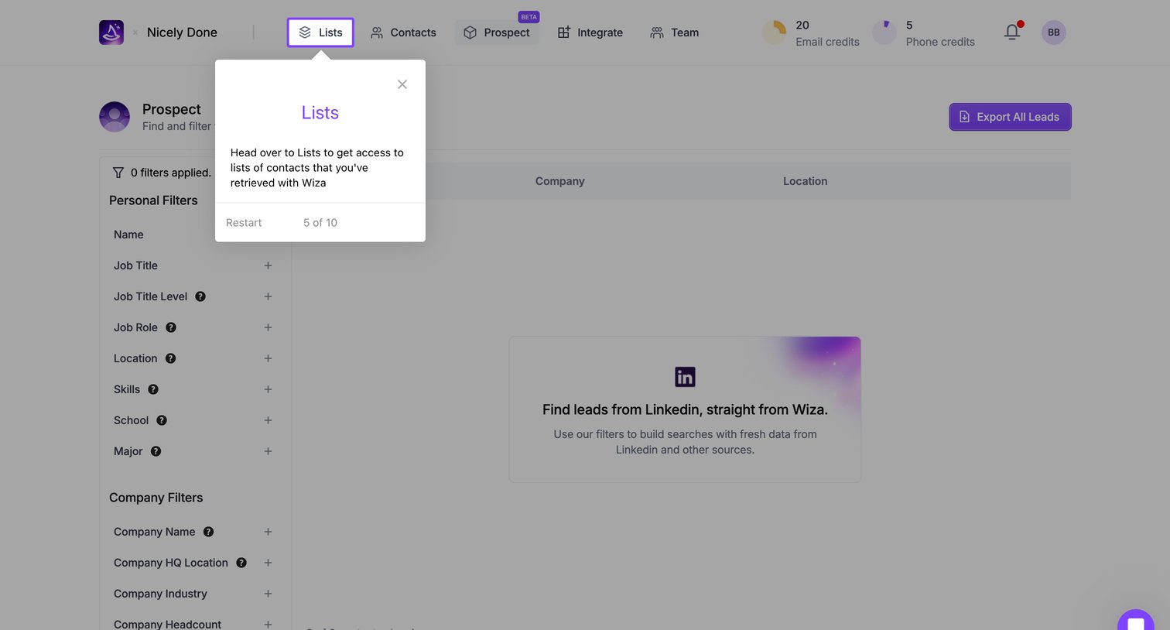Click the 'Use our filters to build searches' text
Viewport: 1170px width, 630px height.
[685, 442]
